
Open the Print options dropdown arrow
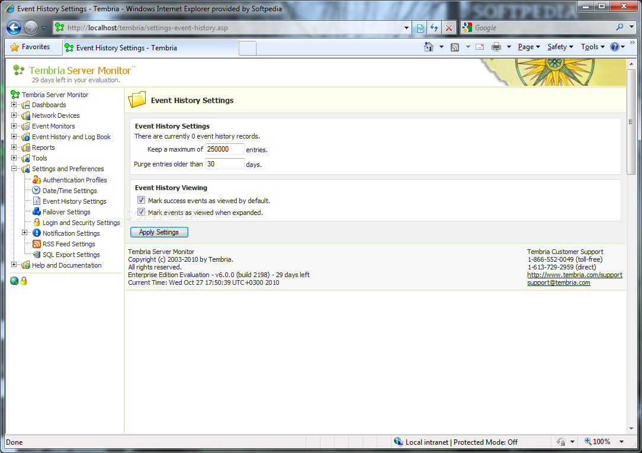coord(509,47)
